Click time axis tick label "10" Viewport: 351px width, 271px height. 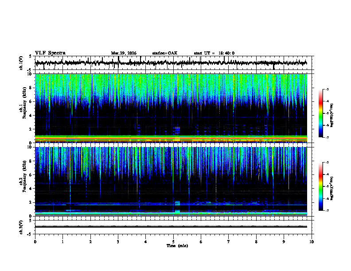pos(312,242)
